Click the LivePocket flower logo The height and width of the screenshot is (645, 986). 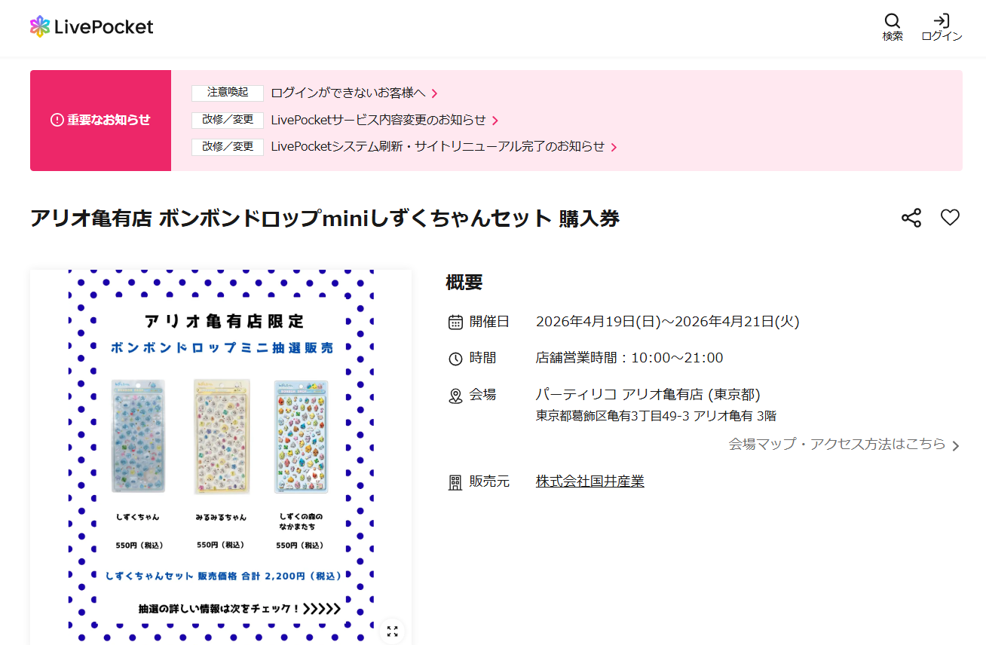[38, 26]
